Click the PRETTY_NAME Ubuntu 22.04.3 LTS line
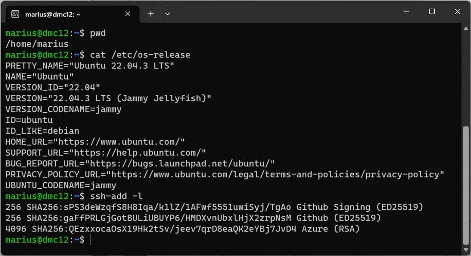The image size is (471, 256). click(90, 66)
